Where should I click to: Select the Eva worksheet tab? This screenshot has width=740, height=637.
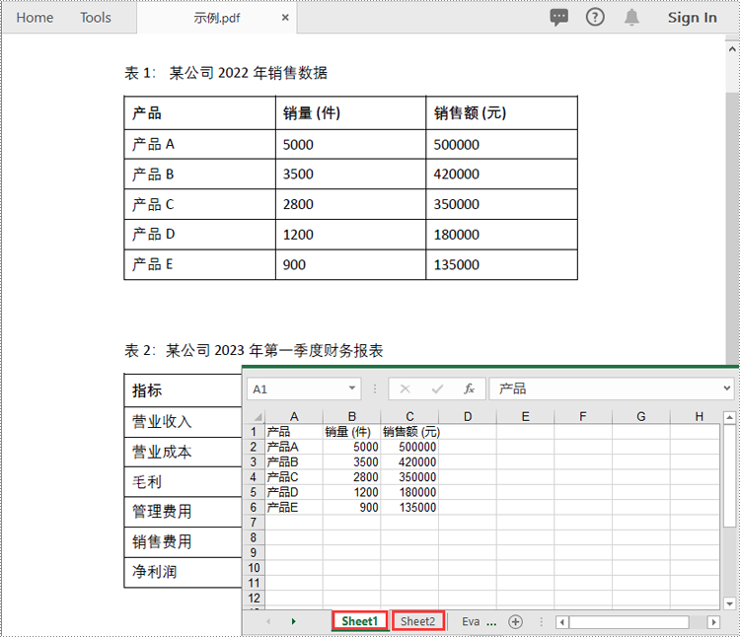(471, 621)
